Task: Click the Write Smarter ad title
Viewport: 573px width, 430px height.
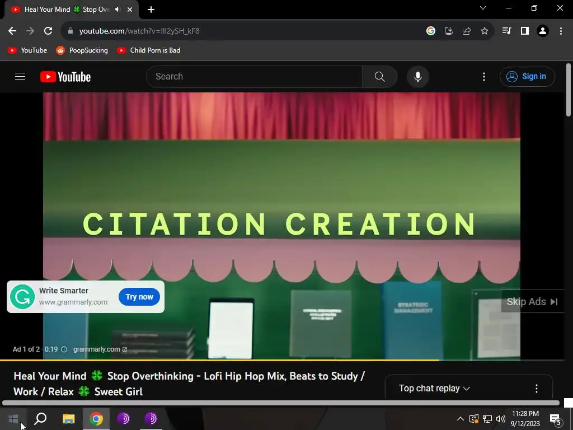Action: pos(64,291)
